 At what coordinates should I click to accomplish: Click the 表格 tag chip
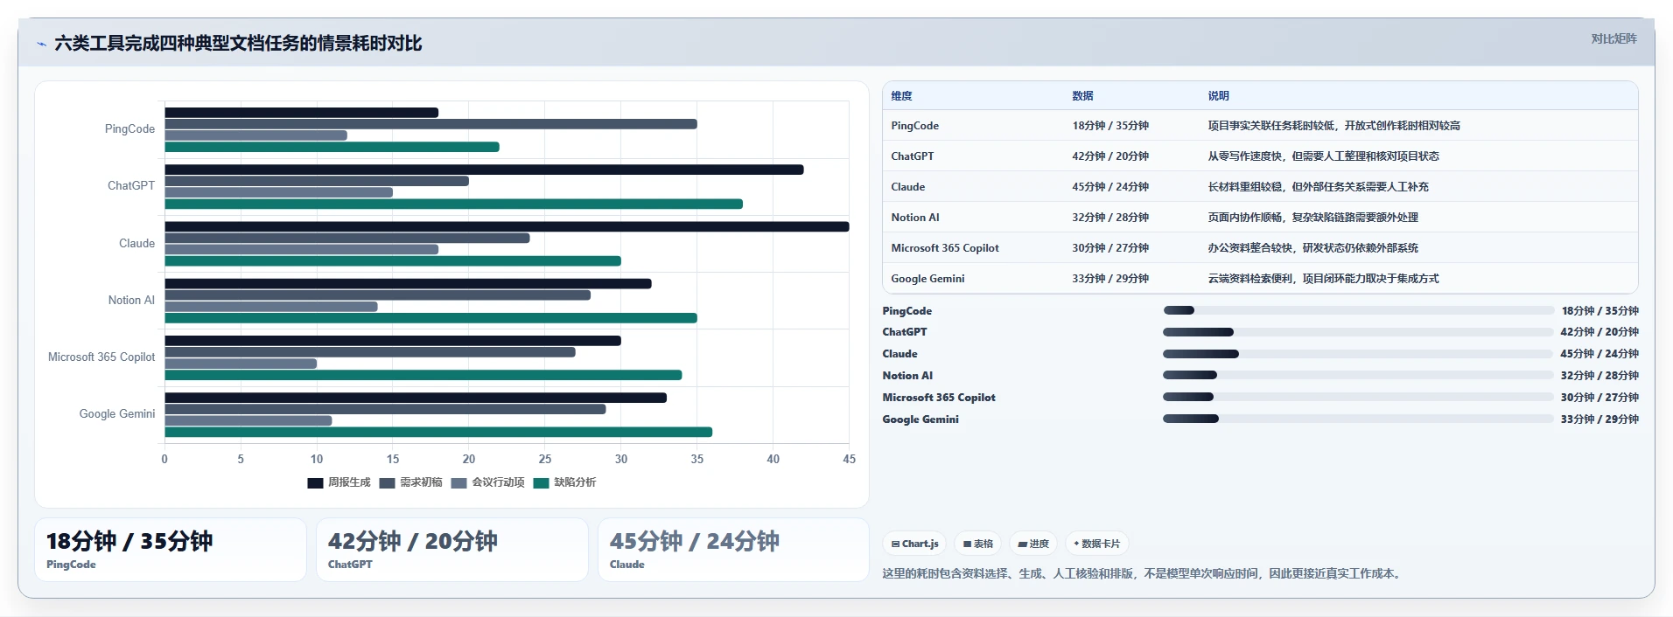tap(978, 544)
